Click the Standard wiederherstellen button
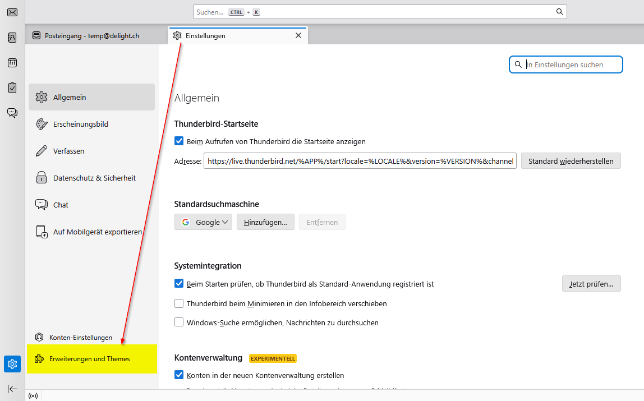Screen dimensions: 644x401 [571, 161]
